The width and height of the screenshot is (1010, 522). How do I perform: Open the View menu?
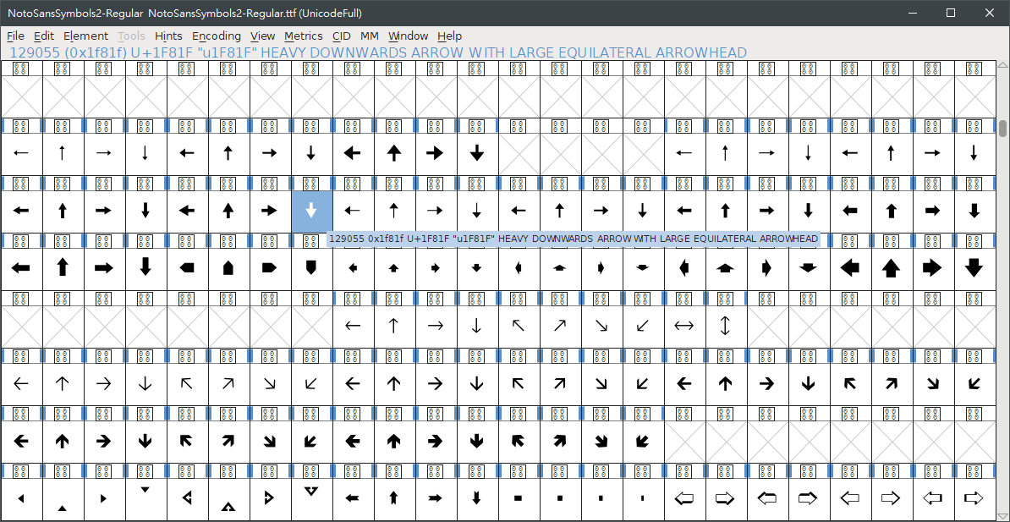[x=262, y=36]
